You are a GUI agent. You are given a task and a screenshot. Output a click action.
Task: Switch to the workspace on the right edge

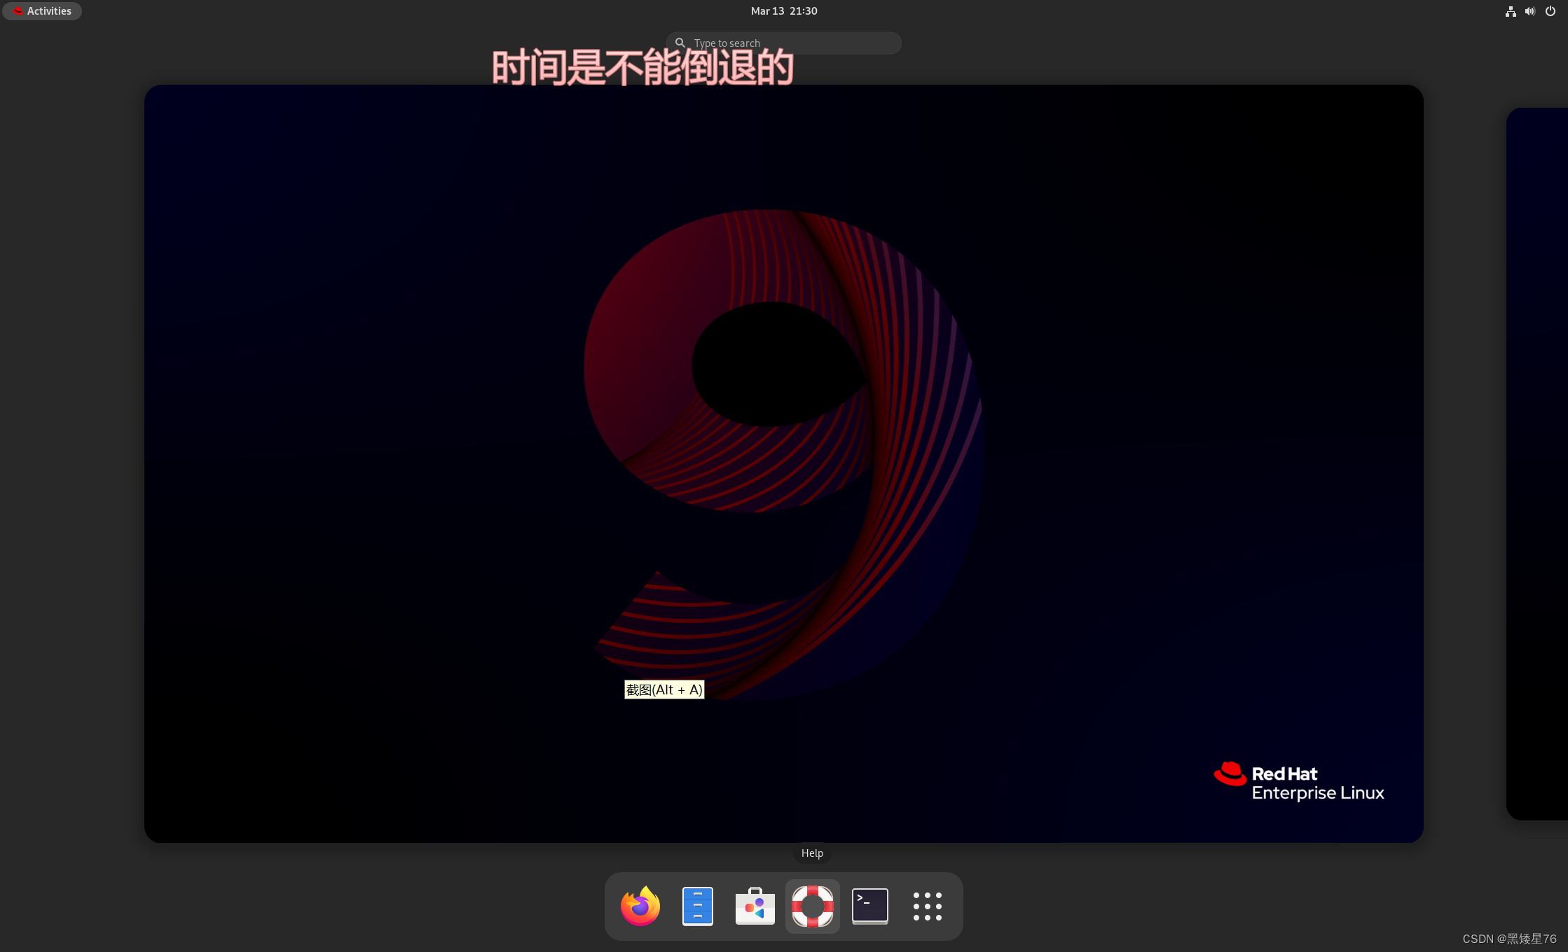pos(1538,463)
